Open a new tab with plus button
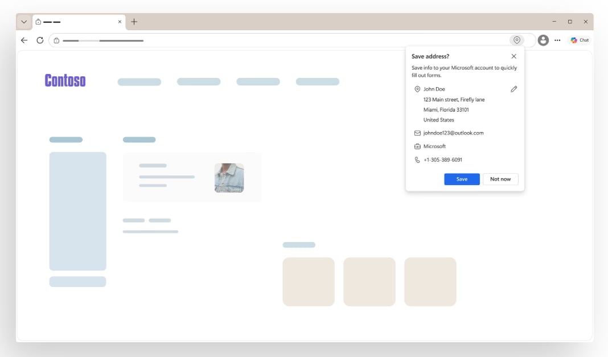This screenshot has width=608, height=357. pos(134,22)
